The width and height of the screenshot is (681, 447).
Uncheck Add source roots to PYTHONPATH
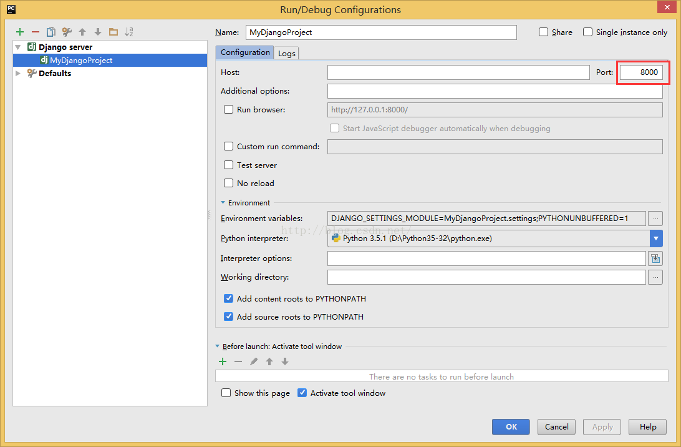[228, 317]
